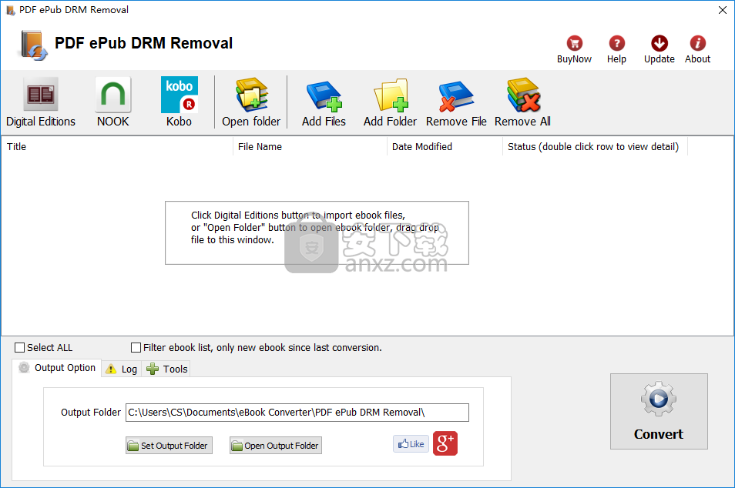Remove File from the list
The height and width of the screenshot is (488, 735).
coord(456,102)
